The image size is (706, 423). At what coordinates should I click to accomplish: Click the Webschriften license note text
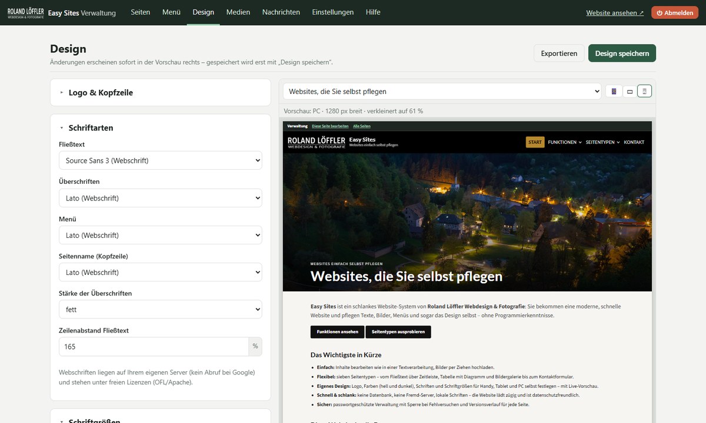157,377
